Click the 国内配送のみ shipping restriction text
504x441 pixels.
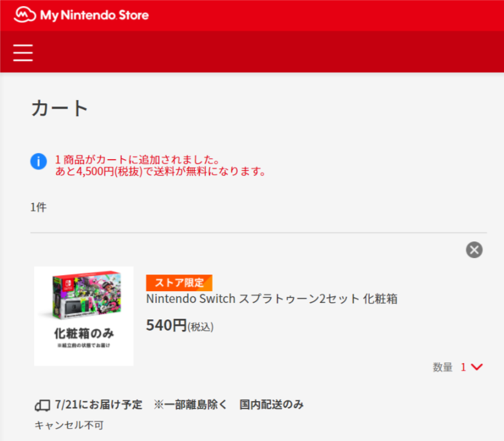272,405
